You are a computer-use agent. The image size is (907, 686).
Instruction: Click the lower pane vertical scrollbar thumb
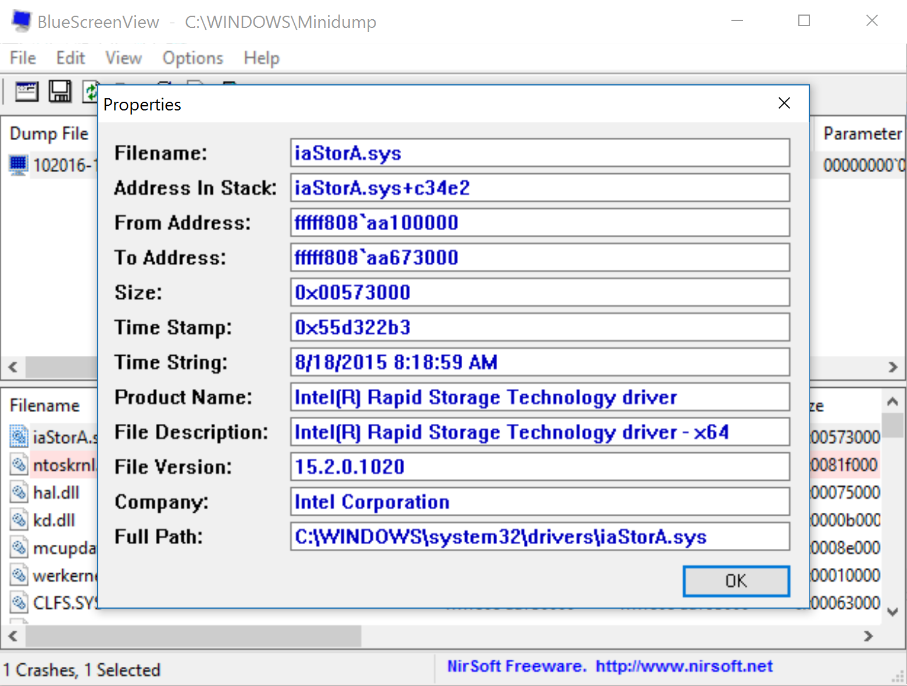(x=893, y=425)
